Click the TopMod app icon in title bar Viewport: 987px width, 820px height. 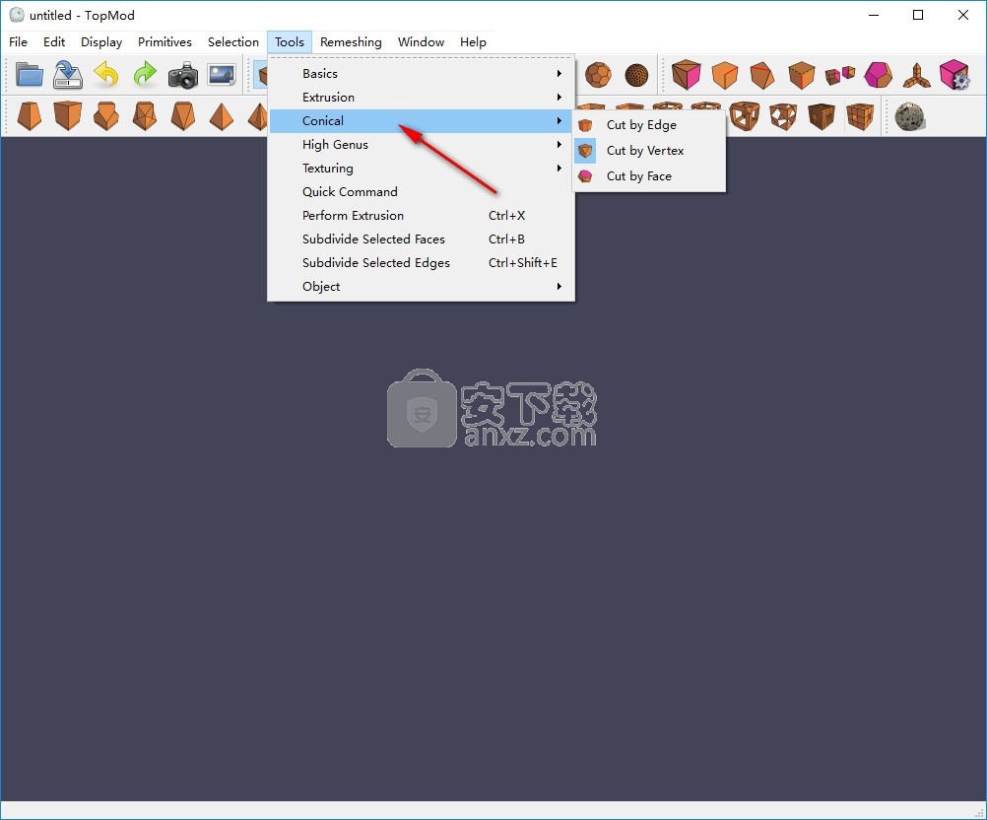[x=17, y=15]
